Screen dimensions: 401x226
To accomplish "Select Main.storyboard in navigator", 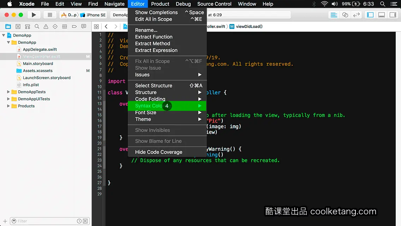I will (x=38, y=64).
